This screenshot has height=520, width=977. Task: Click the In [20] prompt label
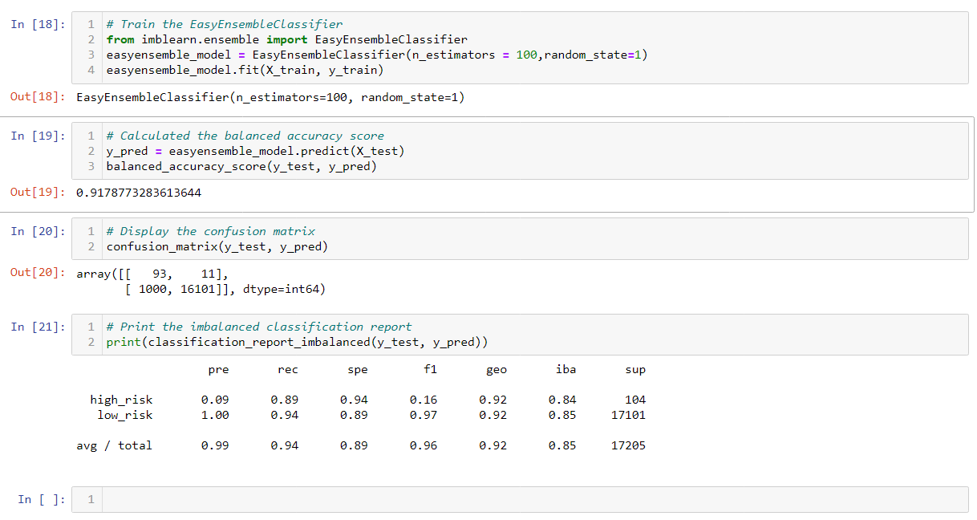(38, 231)
